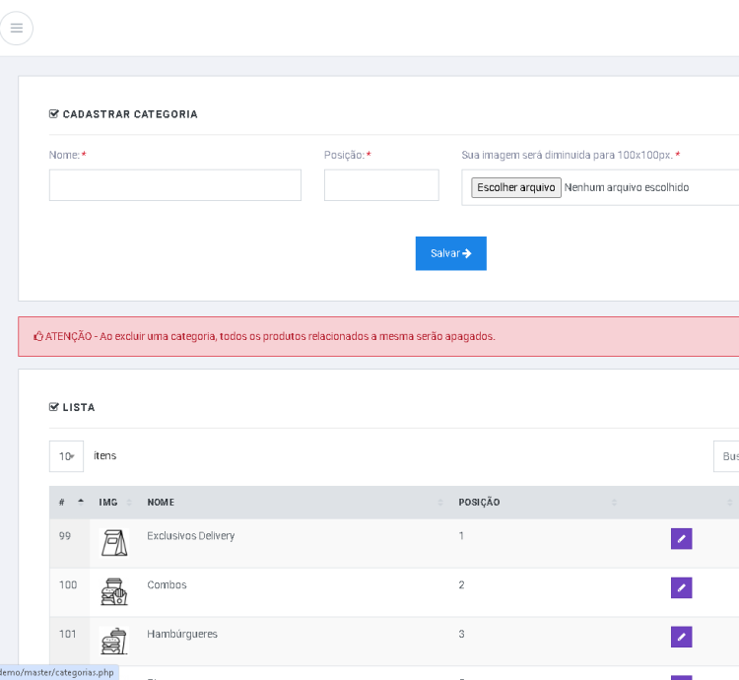Click the pencil icon for Combos

[681, 587]
